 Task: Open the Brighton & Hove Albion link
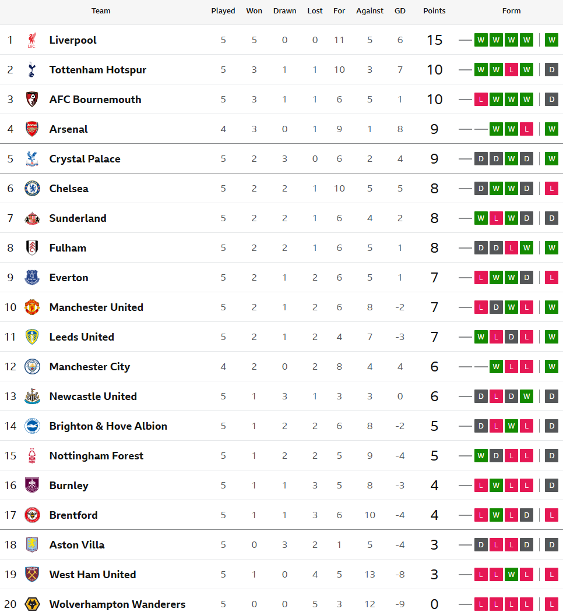pyautogui.click(x=108, y=426)
